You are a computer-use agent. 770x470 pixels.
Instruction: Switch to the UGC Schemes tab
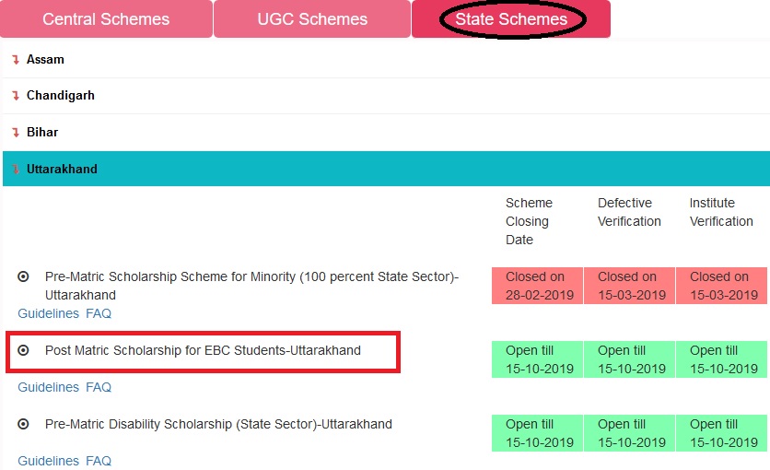[312, 18]
